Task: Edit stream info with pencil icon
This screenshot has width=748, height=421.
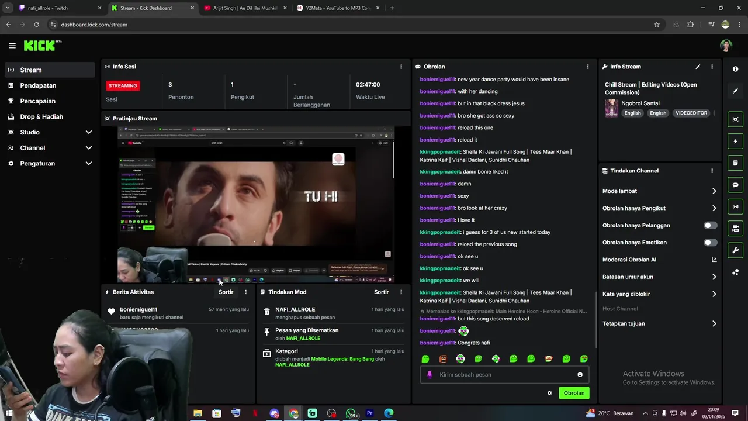Action: coord(698,67)
